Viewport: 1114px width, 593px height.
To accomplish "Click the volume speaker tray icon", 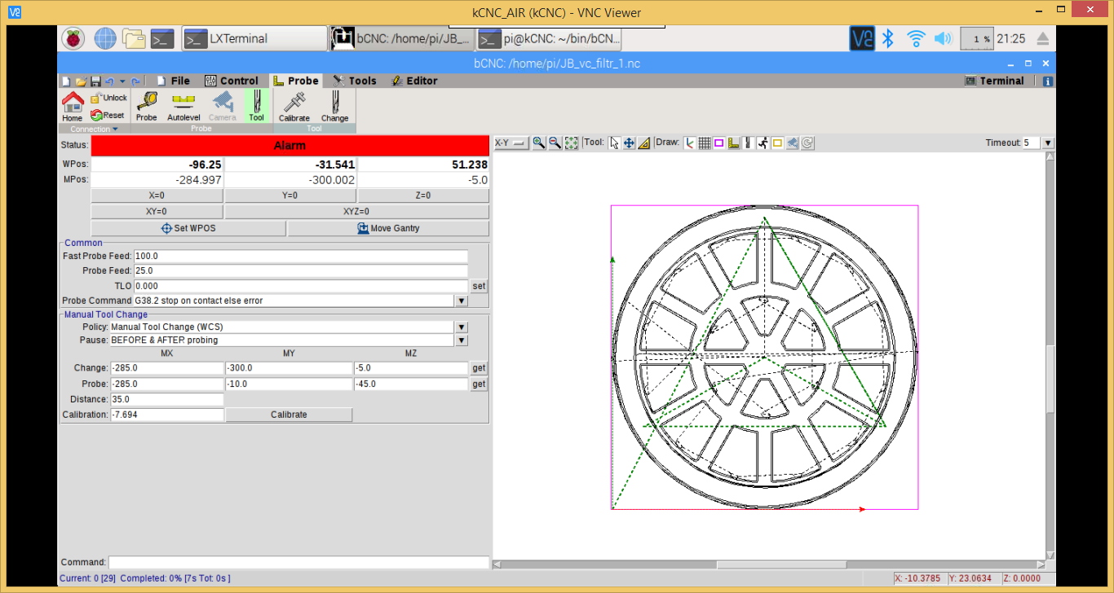I will pos(943,38).
